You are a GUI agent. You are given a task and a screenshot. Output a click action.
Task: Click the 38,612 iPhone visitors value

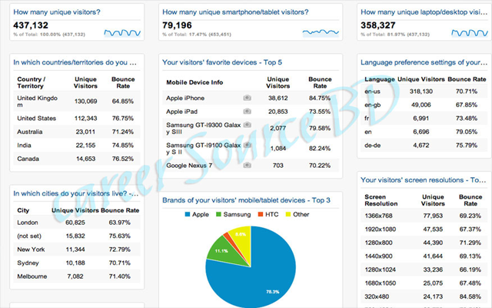click(x=278, y=98)
